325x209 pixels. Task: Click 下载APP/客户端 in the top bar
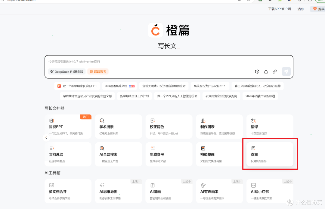279,9
